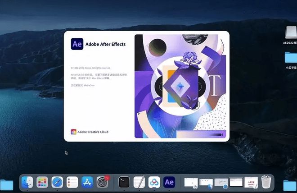297x193 pixels.
Task: Restore minimized document with red Chinese text
Action: [x=251, y=182]
